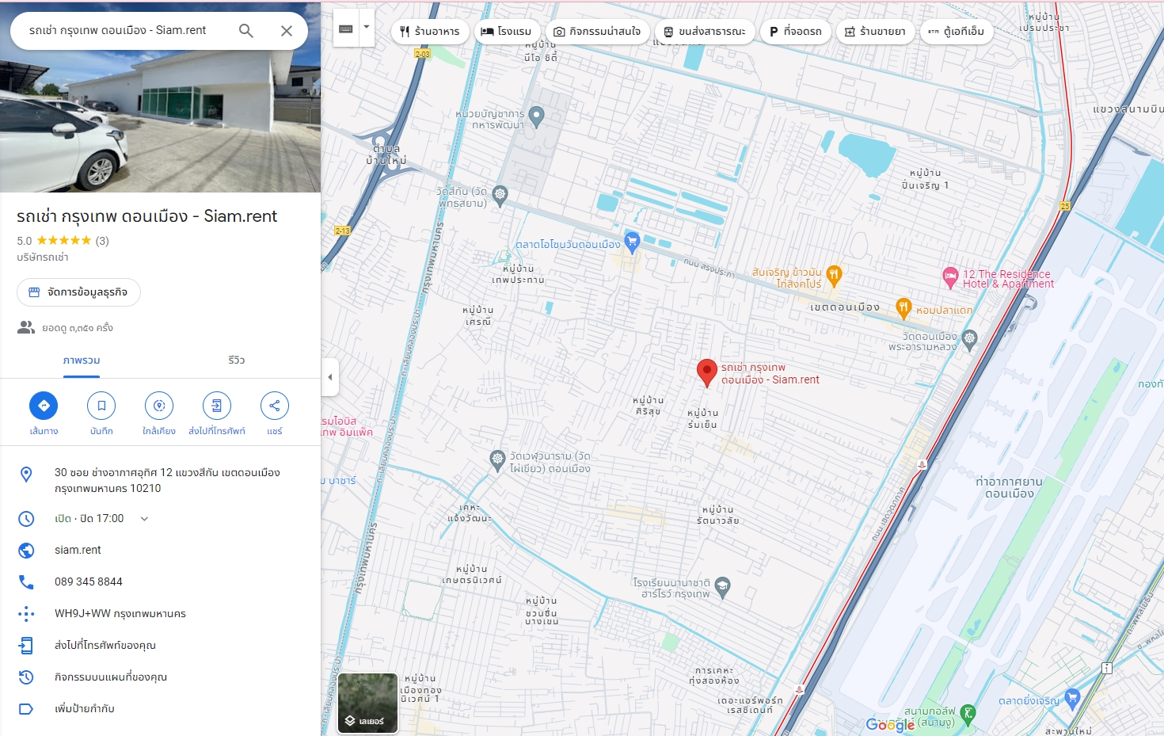Image resolution: width=1164 pixels, height=736 pixels.
Task: Expand opening hours chevron
Action: [x=144, y=519]
